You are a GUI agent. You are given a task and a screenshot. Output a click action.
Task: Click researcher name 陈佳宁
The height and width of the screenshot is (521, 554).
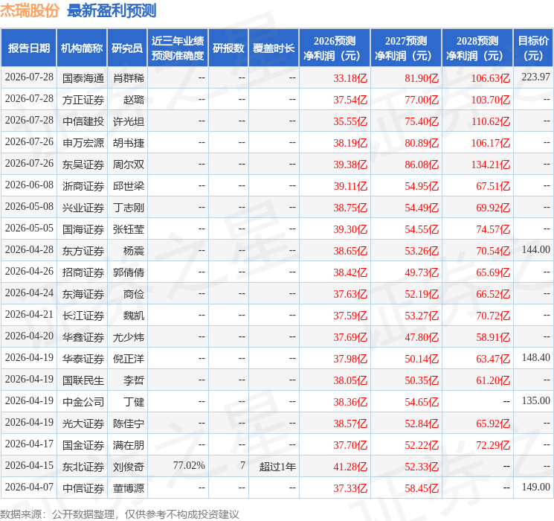click(129, 423)
